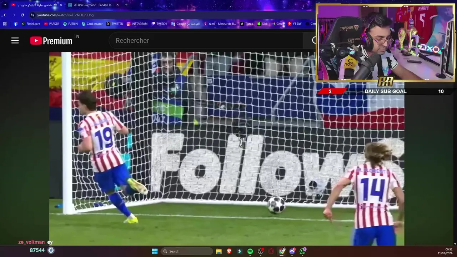Go forward in the browser
457x257 pixels.
point(14,15)
